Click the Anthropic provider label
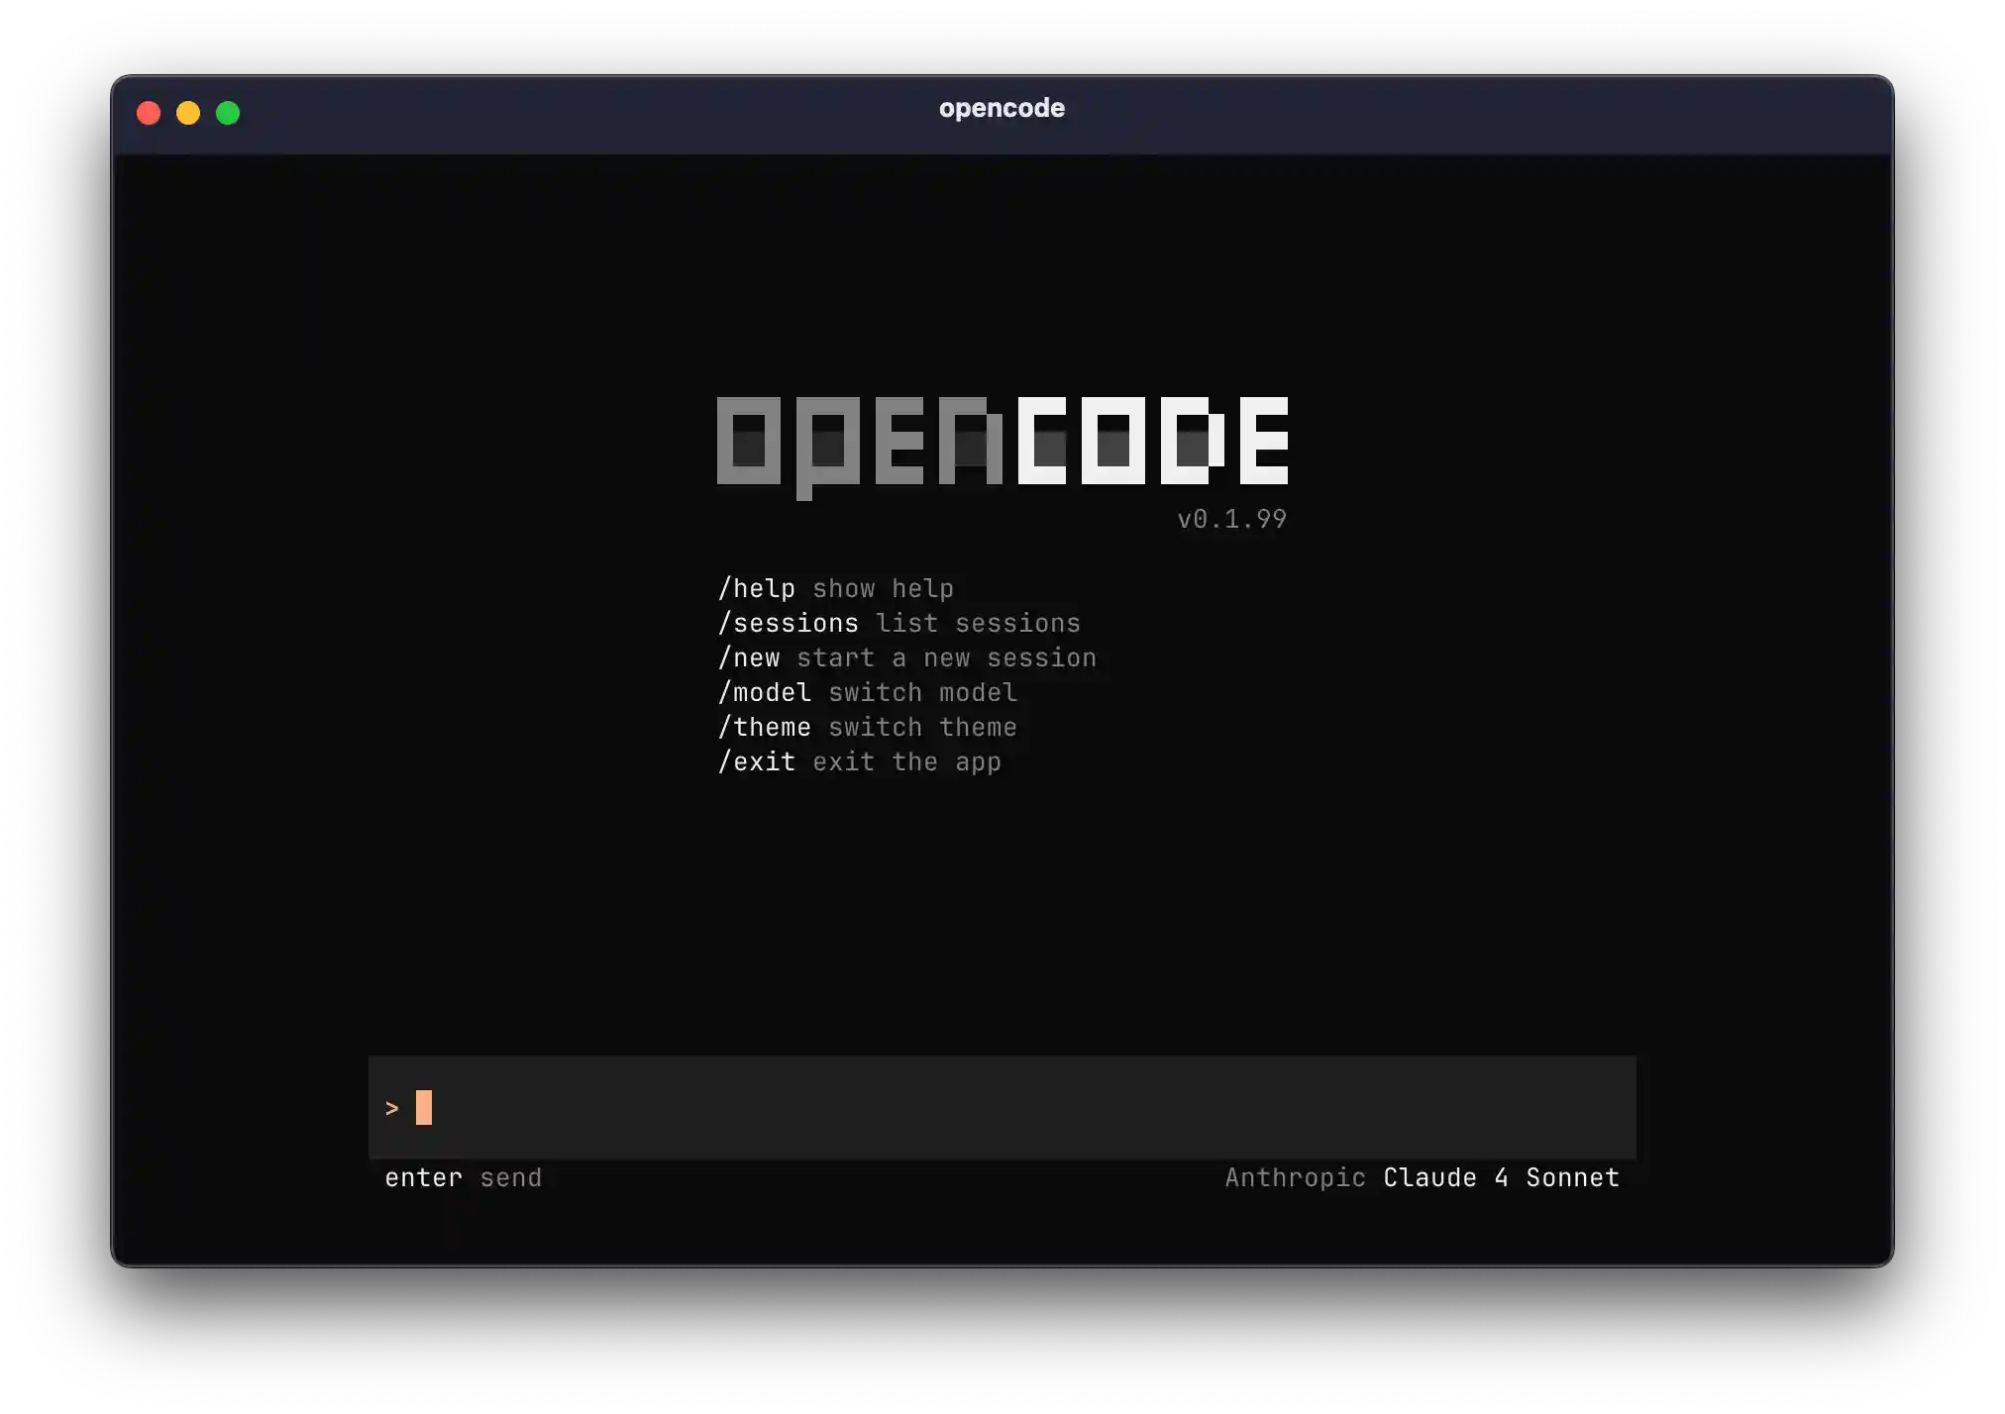 (x=1296, y=1177)
